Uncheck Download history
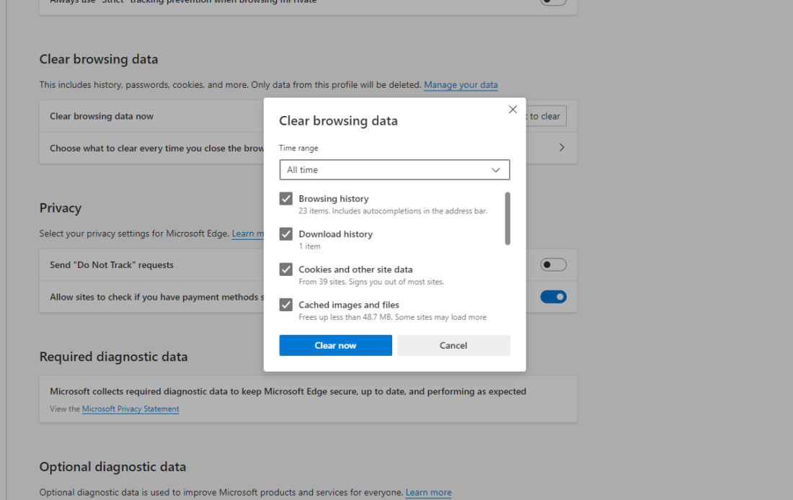The height and width of the screenshot is (500, 793). pos(286,233)
